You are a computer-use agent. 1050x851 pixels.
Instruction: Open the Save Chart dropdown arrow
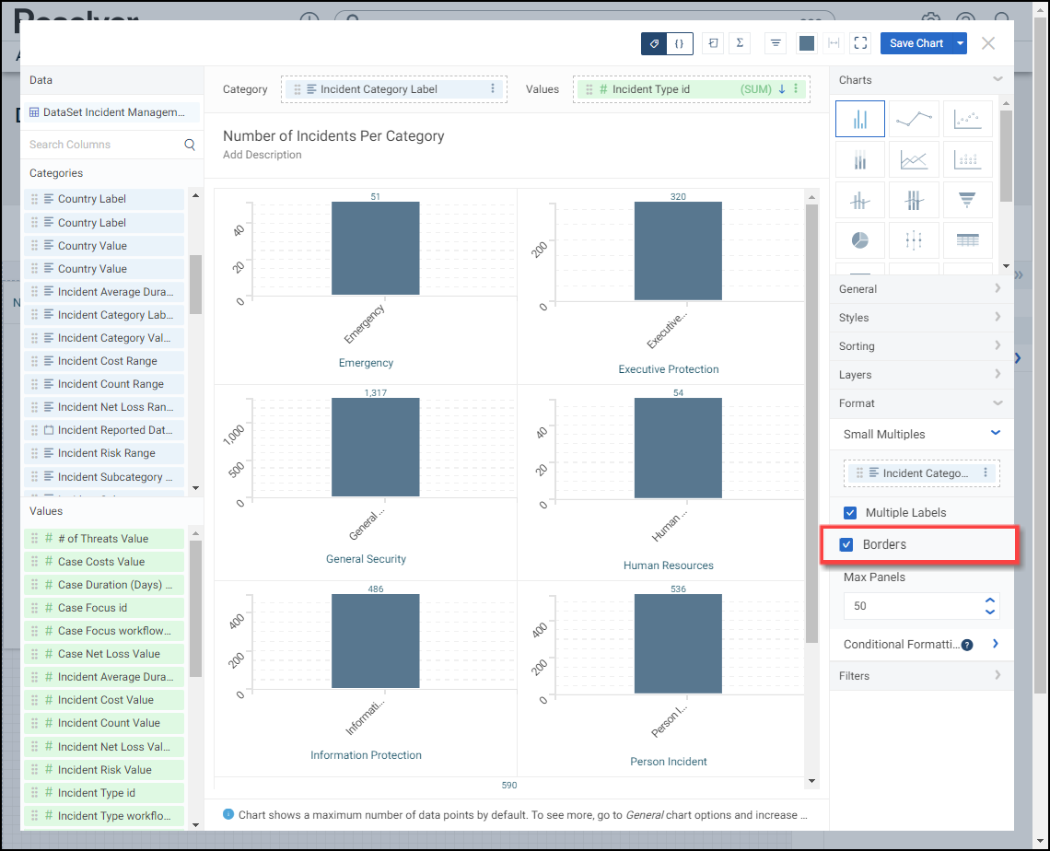(x=961, y=43)
